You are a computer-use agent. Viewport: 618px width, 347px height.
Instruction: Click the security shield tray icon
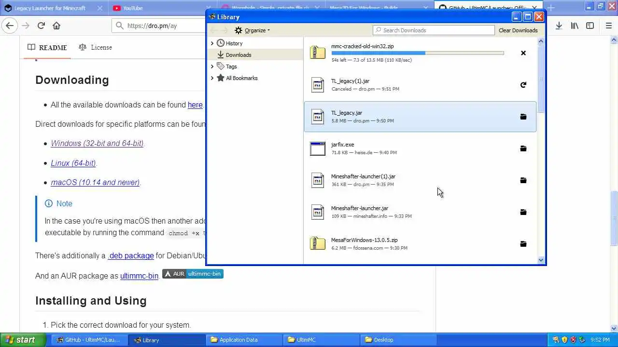(x=564, y=340)
